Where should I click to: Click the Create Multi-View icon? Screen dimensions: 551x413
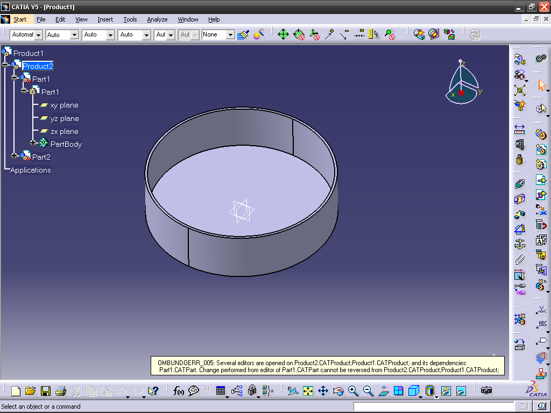399,390
